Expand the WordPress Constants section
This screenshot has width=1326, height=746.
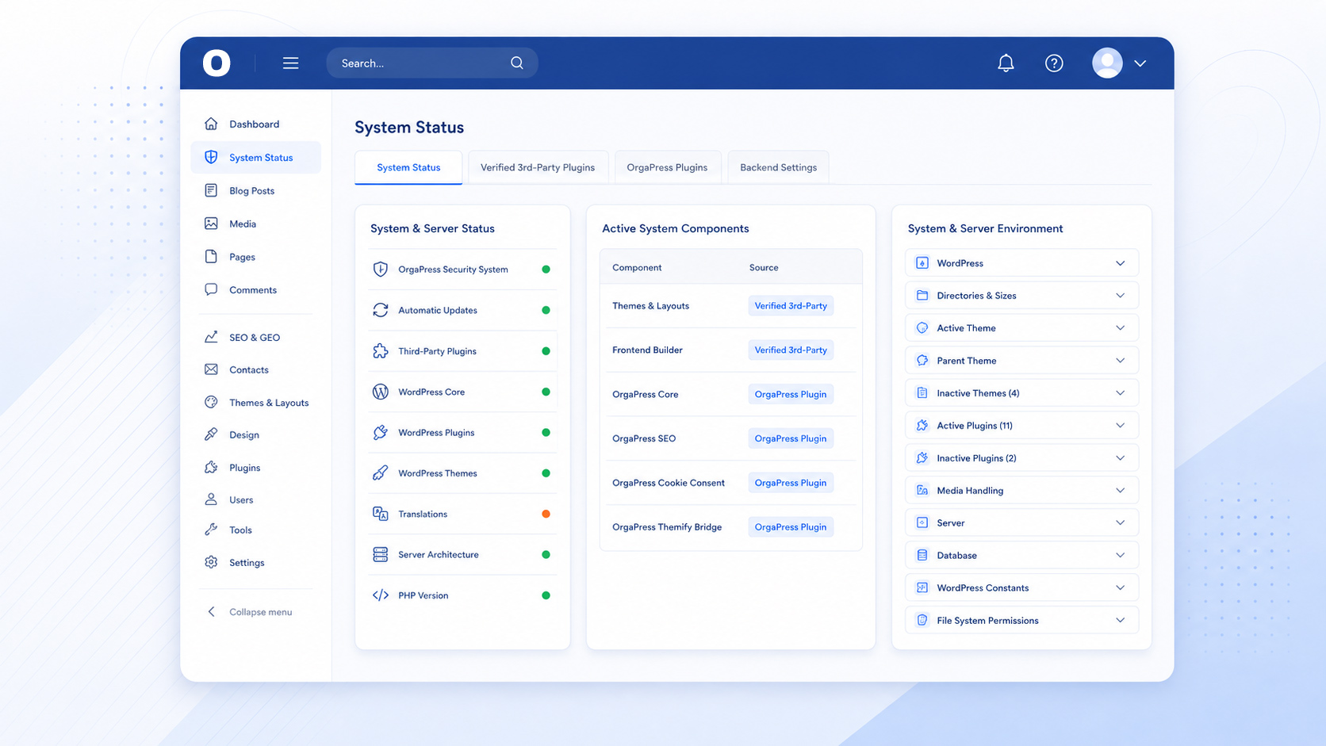1021,588
